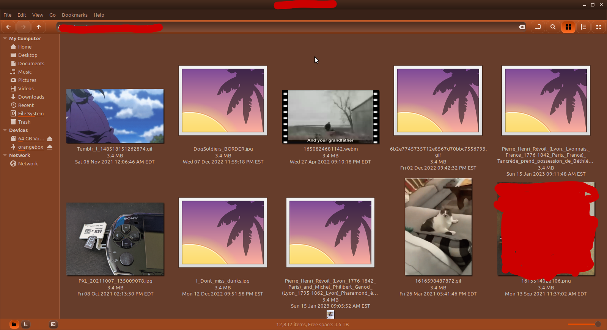Image resolution: width=607 pixels, height=330 pixels.
Task: Click file name I_Dont_miss_dunks.jpg
Action: [x=223, y=281]
